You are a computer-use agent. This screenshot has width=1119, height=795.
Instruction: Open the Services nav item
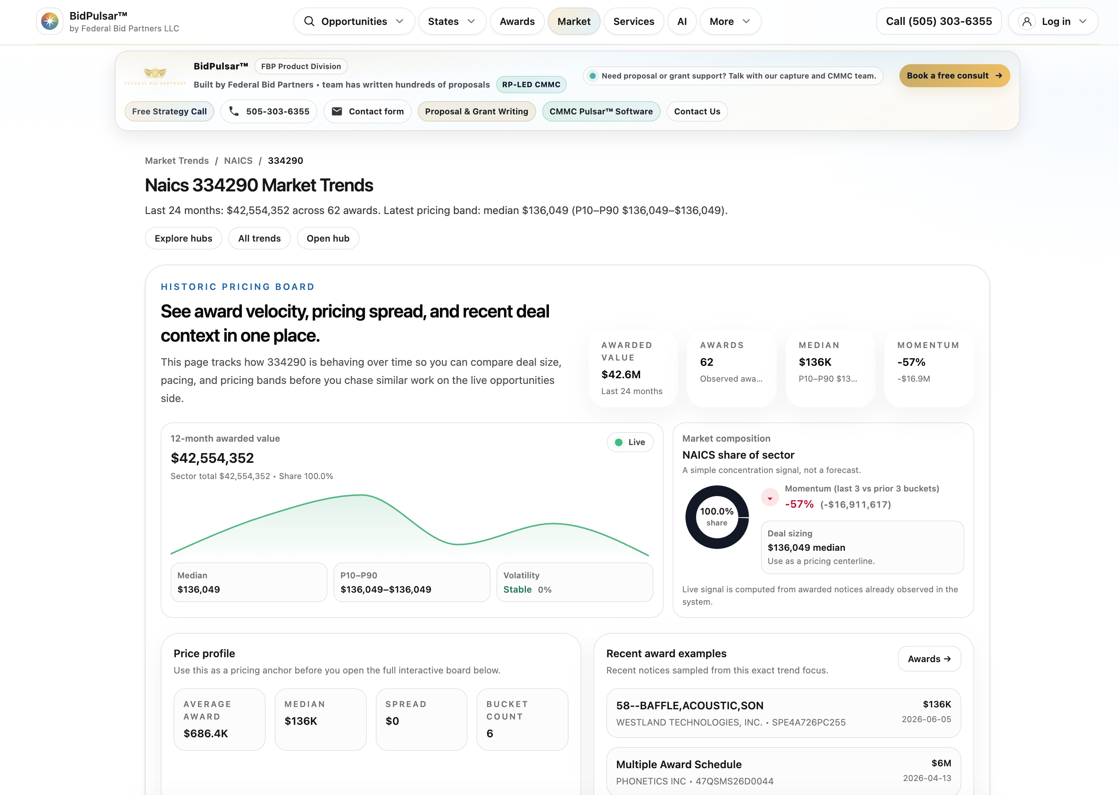click(x=633, y=22)
